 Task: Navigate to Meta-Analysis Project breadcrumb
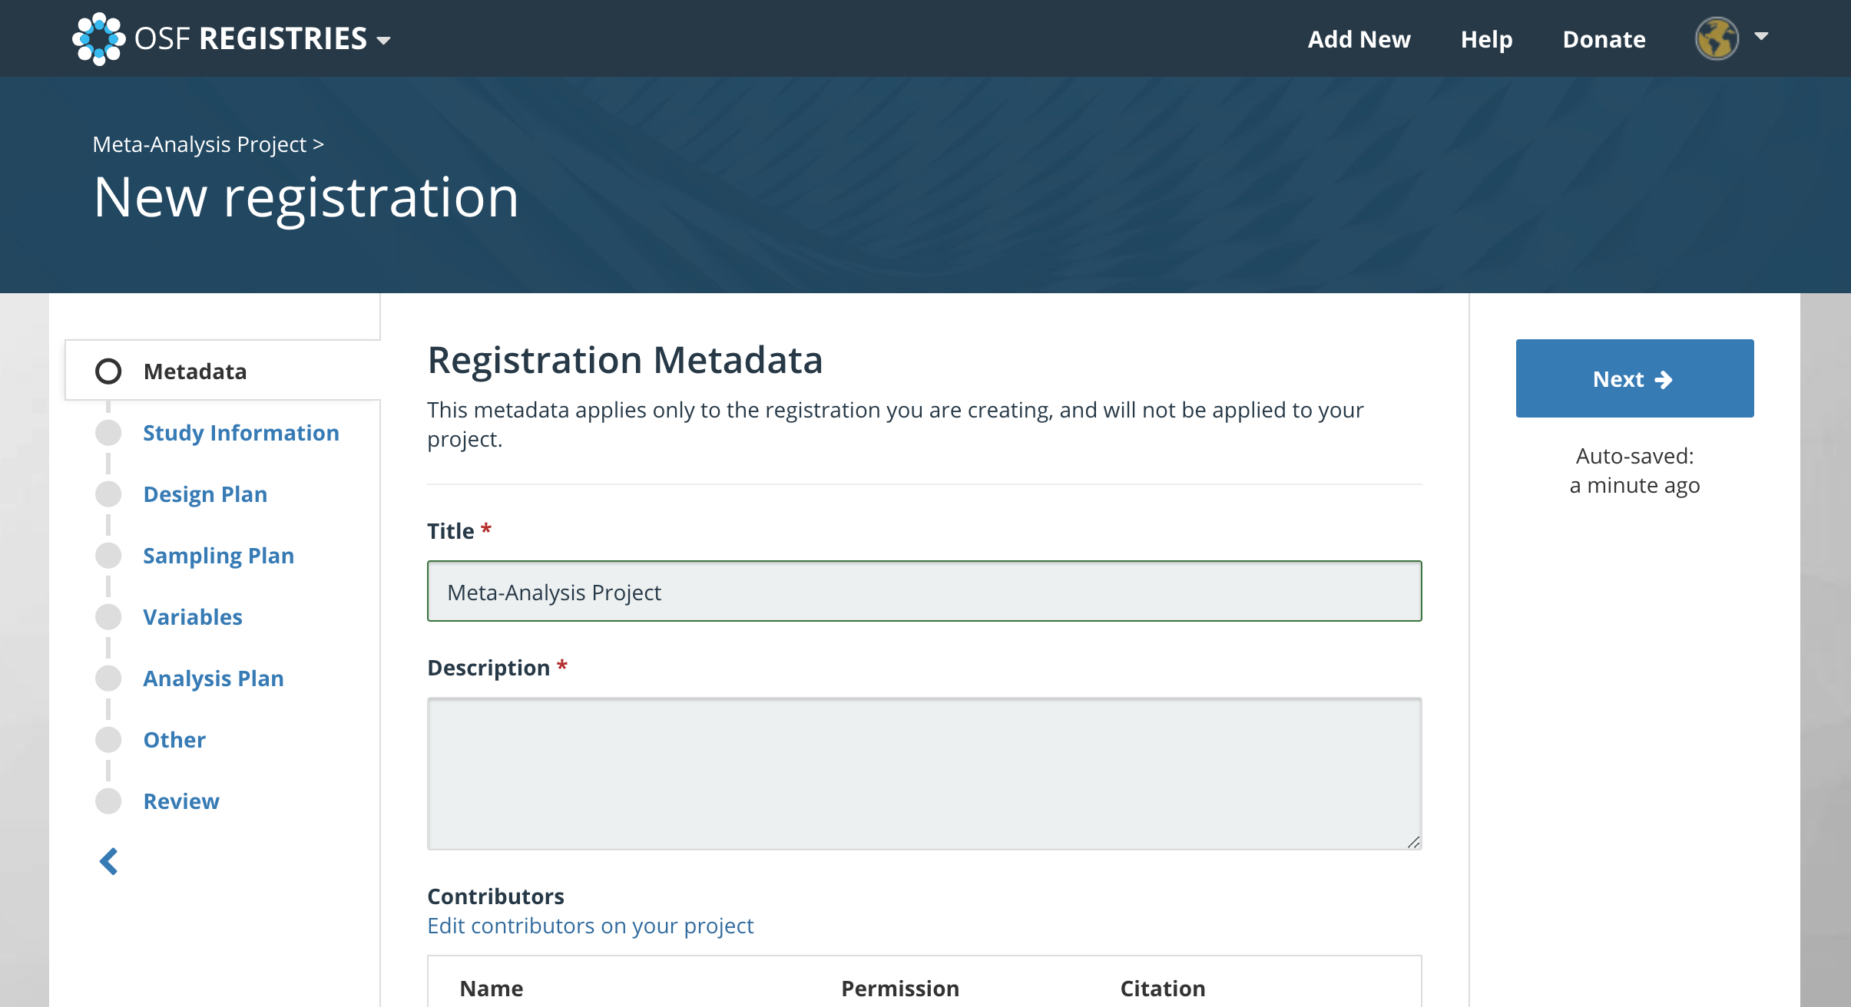tap(200, 144)
